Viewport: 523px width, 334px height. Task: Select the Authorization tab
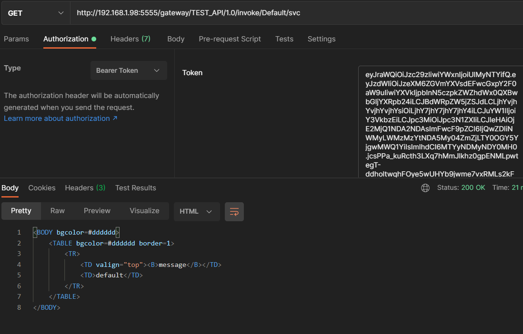66,39
